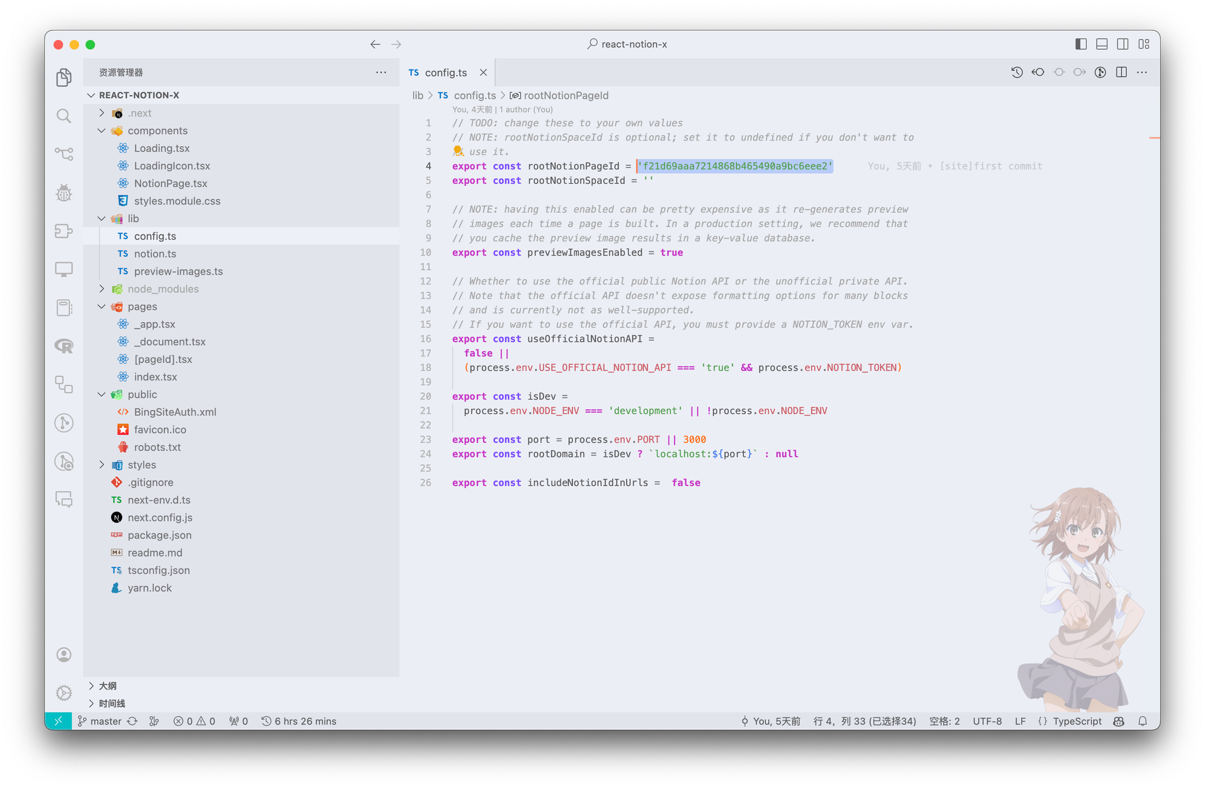Open the Manage gear icon
1205x789 pixels.
64,693
